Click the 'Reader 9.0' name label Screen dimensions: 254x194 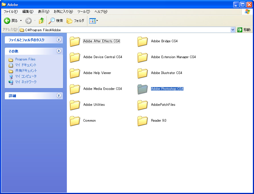coord(159,121)
